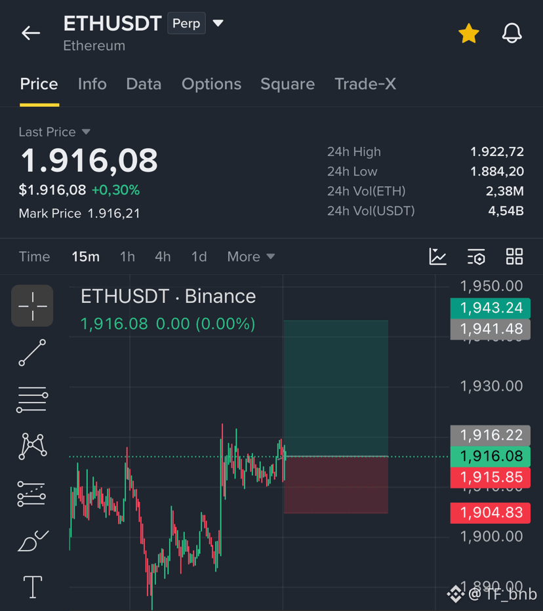Expand the Last Price dropdown

tap(54, 132)
